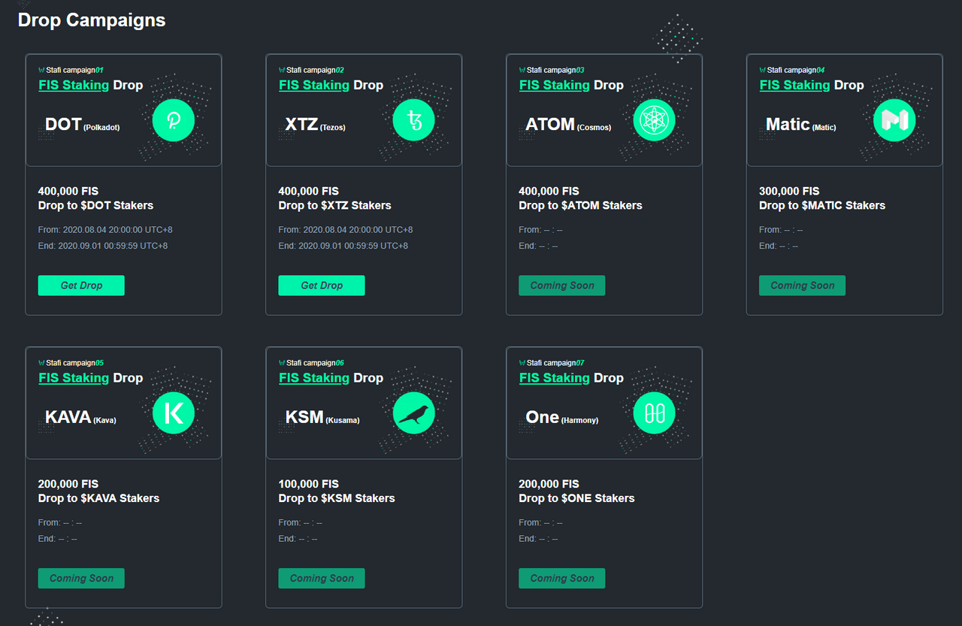
Task: Click Coming Soon button under ONE
Action: (562, 578)
